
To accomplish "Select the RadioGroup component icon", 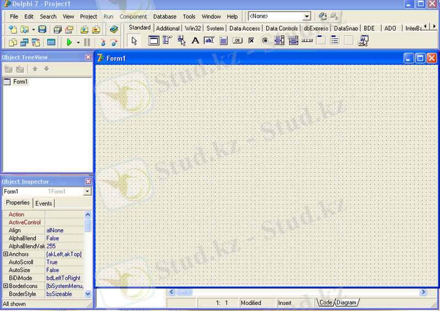I will 335,41.
